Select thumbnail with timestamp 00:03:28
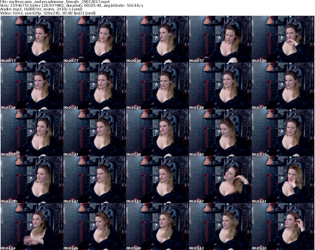The image size is (315, 250). tap(32, 180)
